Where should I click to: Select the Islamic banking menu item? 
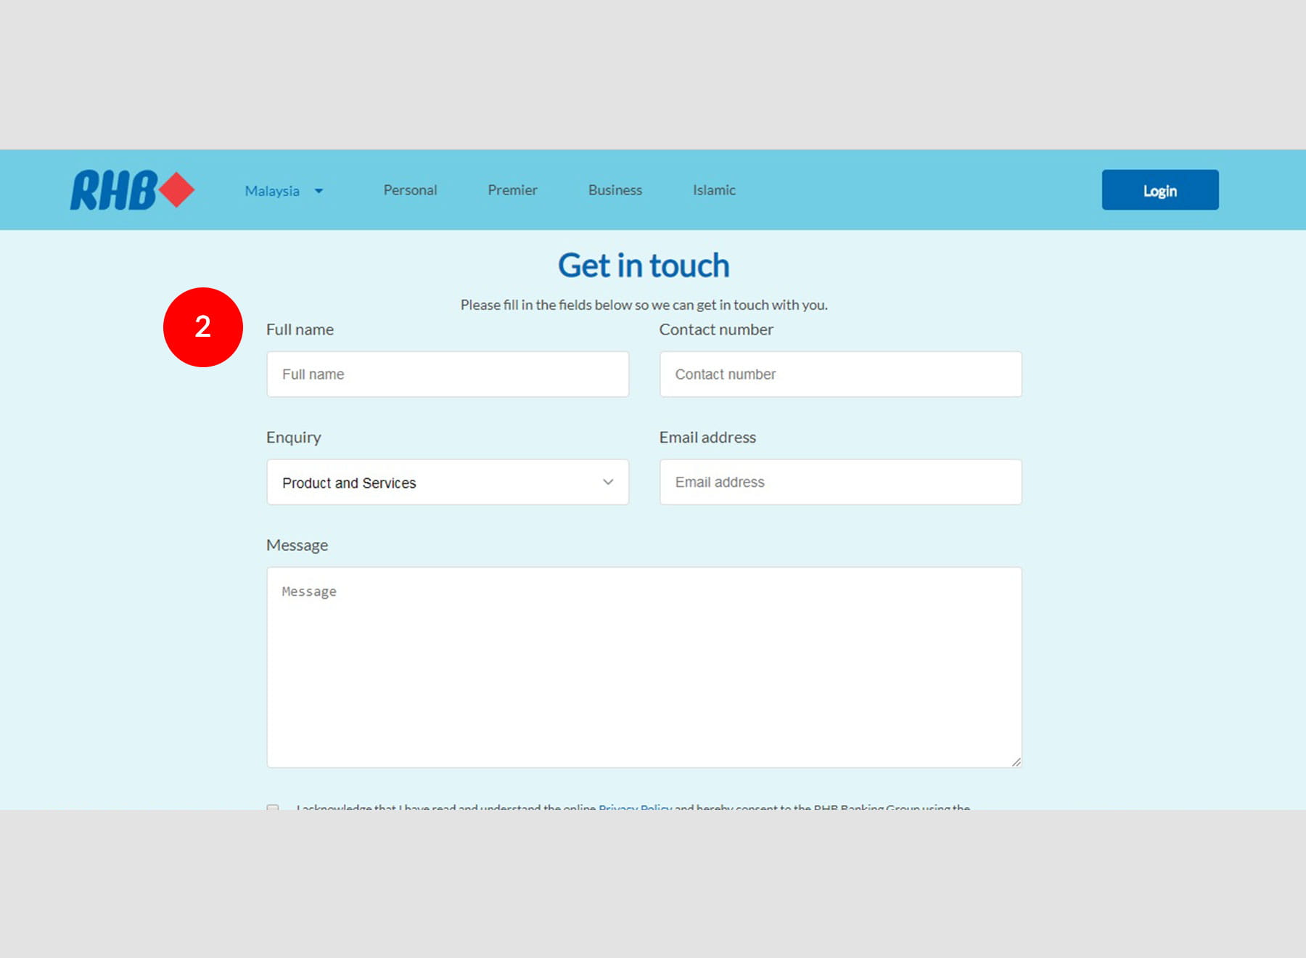pyautogui.click(x=714, y=190)
